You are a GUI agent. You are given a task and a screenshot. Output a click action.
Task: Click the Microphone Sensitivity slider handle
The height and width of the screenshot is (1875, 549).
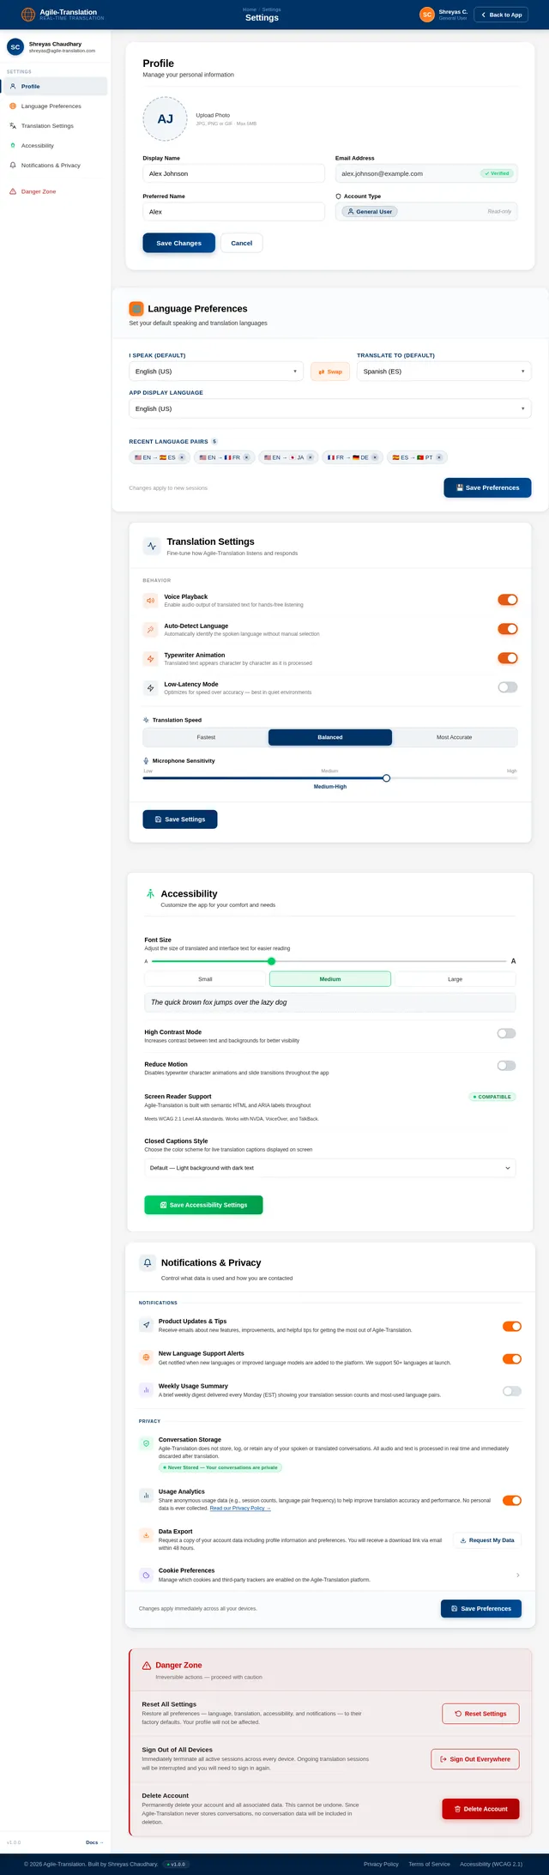[386, 778]
